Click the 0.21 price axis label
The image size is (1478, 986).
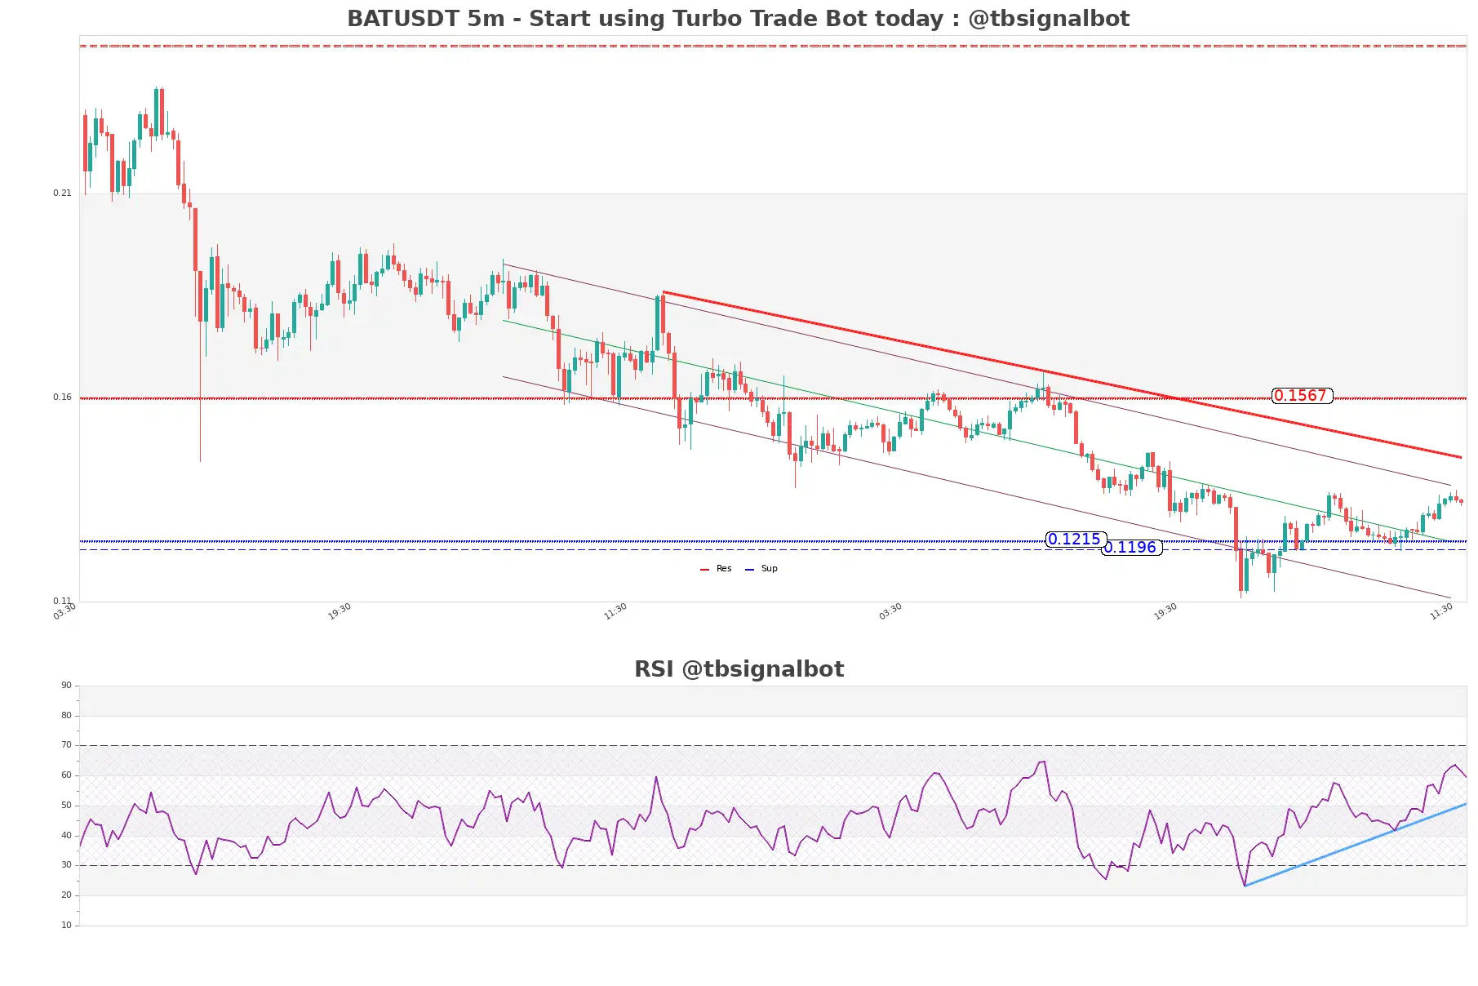62,193
